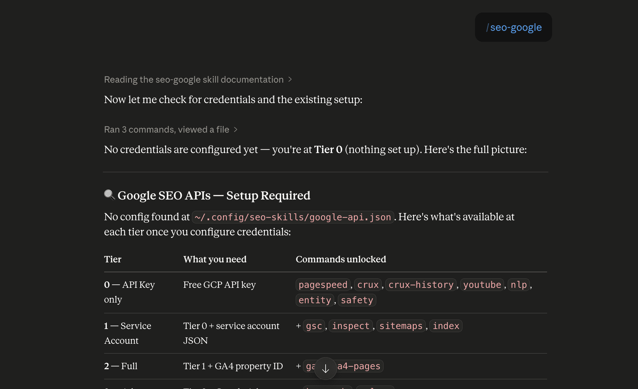Click the chevron next to skill documentation

[290, 79]
